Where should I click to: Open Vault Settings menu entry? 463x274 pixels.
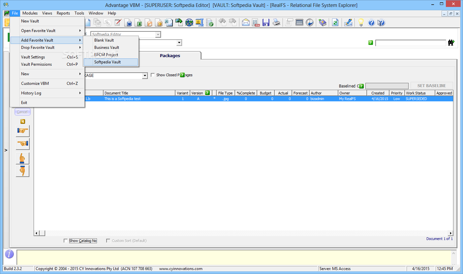47,57
